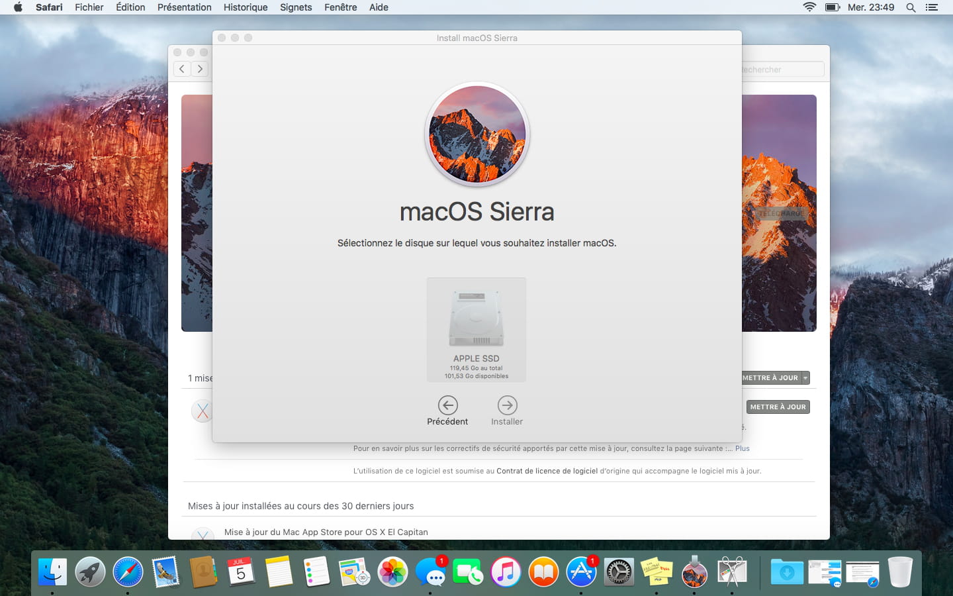
Task: Open the Fichier menu
Action: coord(89,7)
